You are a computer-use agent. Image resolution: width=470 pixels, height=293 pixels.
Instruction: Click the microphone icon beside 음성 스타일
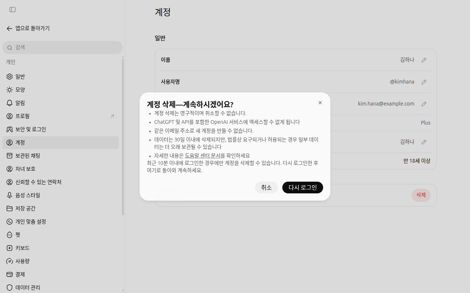tap(10, 195)
